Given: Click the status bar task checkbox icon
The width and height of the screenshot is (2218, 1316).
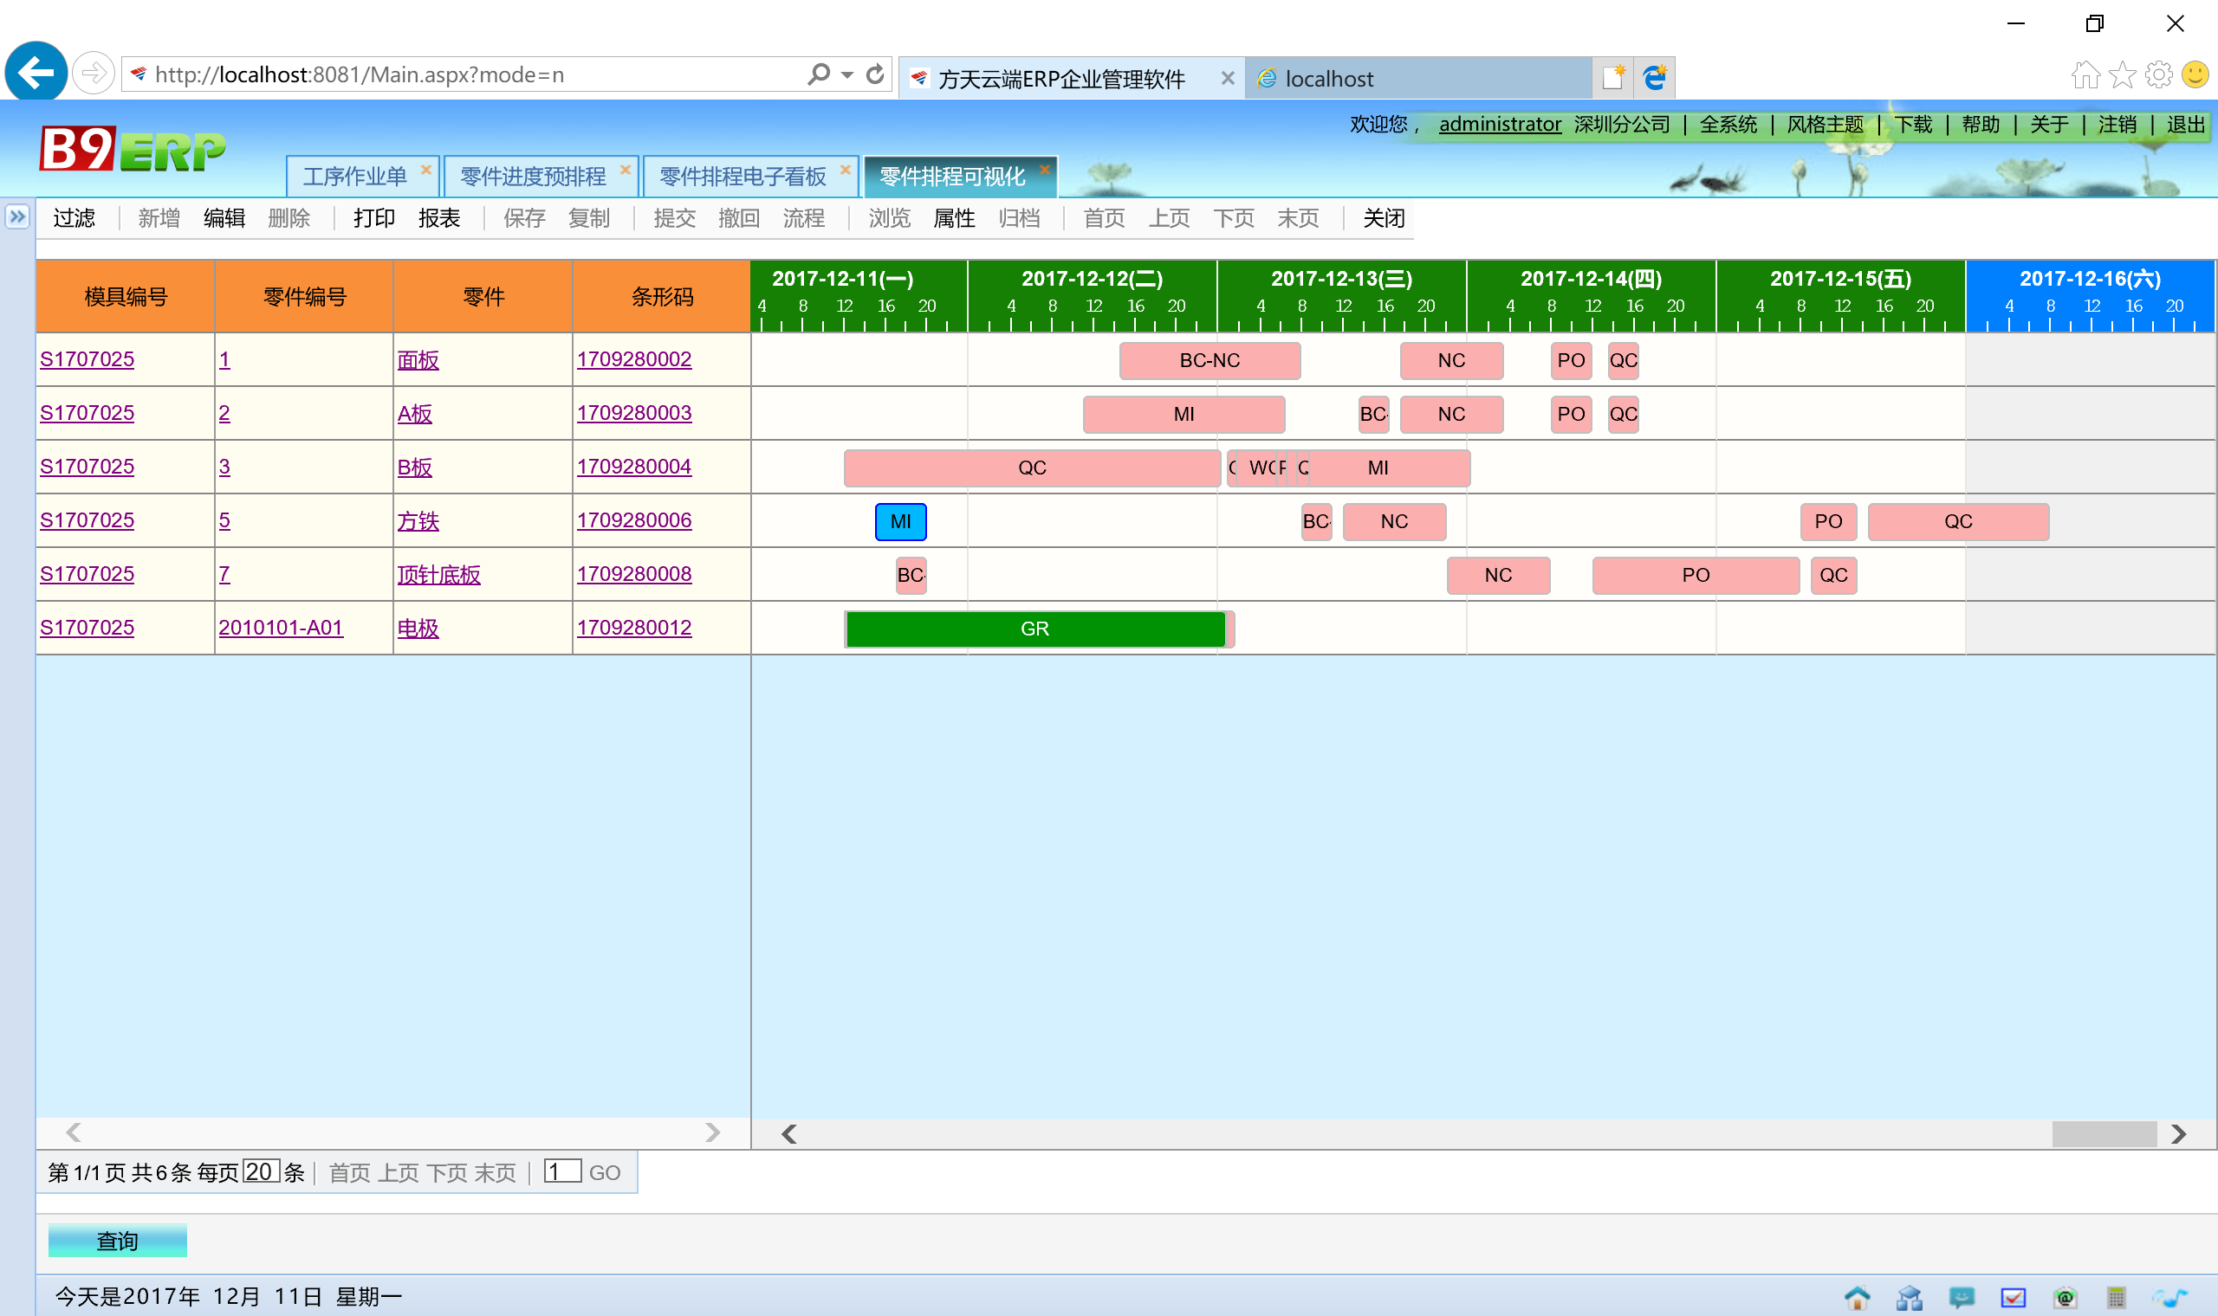Looking at the screenshot, I should pyautogui.click(x=2013, y=1297).
